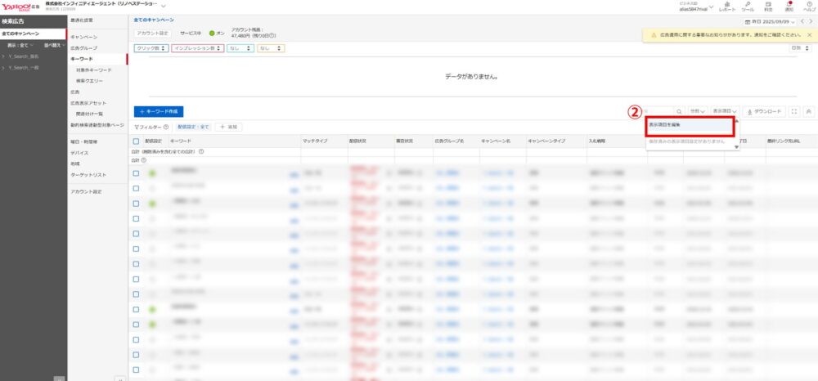Image resolution: width=818 pixels, height=381 pixels.
Task: Go to 広告グループ in side navigation
Action: 83,48
